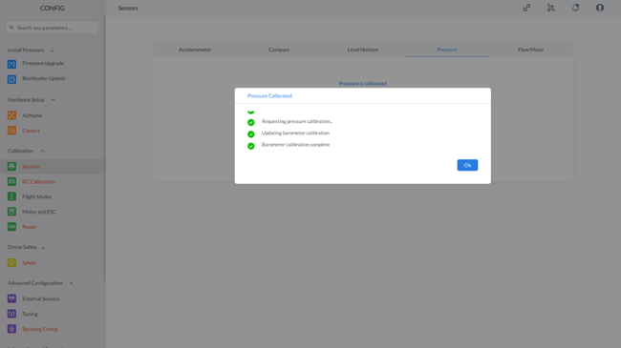This screenshot has width=621, height=348.
Task: Select Safety label in sidebar
Action: tap(30, 262)
